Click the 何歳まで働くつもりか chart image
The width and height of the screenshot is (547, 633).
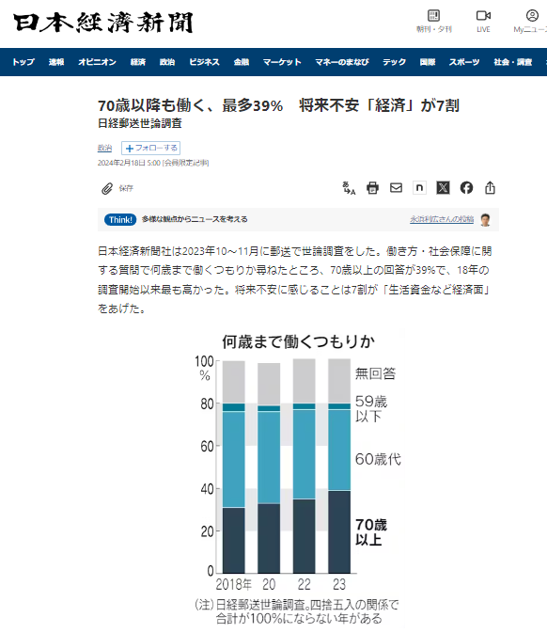pyautogui.click(x=299, y=479)
